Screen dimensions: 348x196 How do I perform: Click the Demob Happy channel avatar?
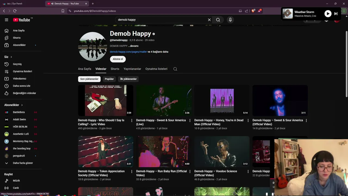pyautogui.click(x=92, y=46)
